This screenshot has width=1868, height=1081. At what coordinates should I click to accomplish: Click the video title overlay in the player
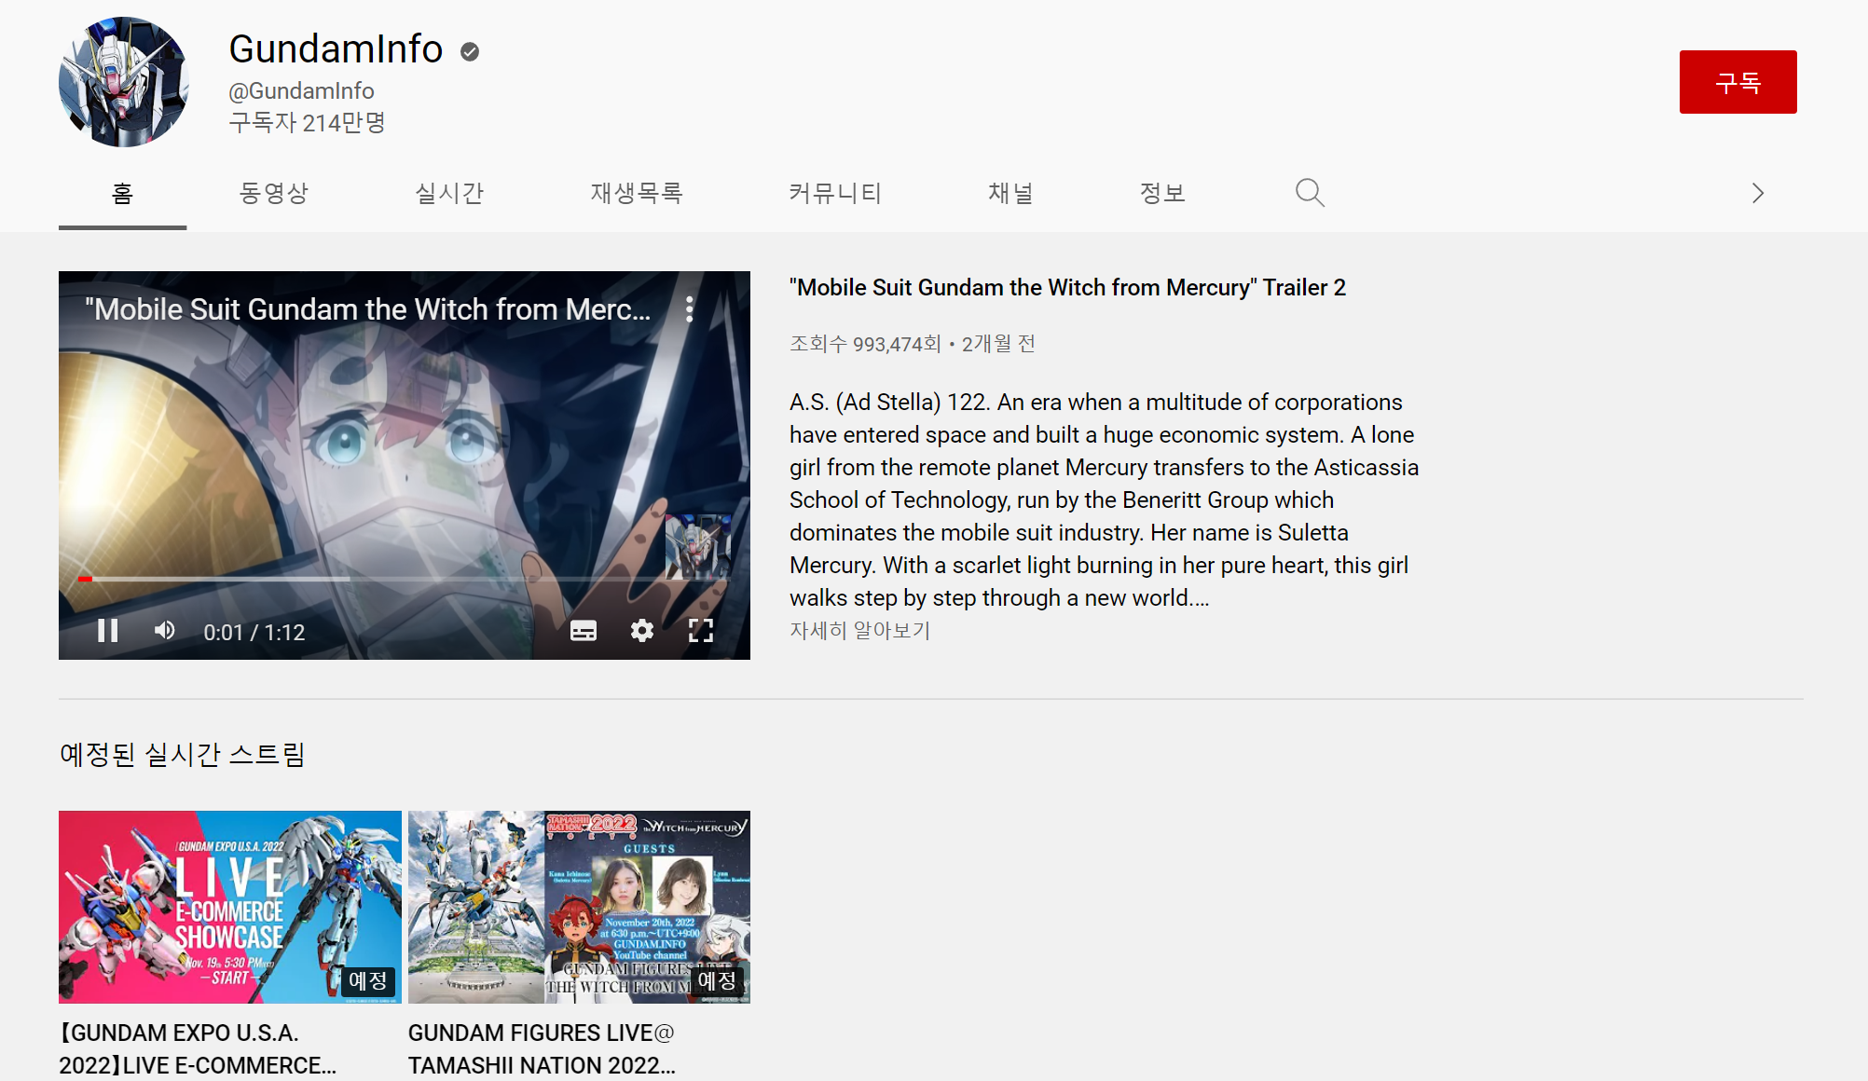pos(368,309)
